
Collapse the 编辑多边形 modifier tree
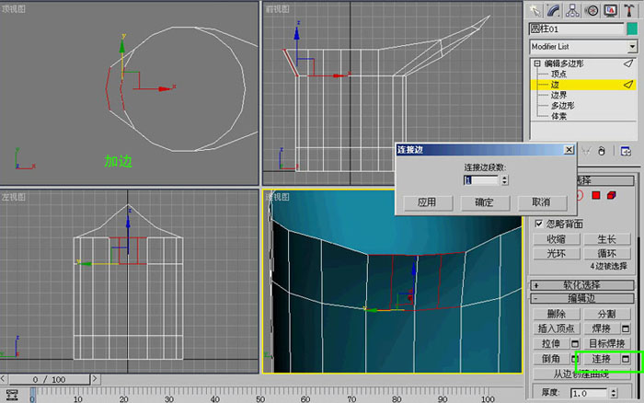(x=536, y=63)
